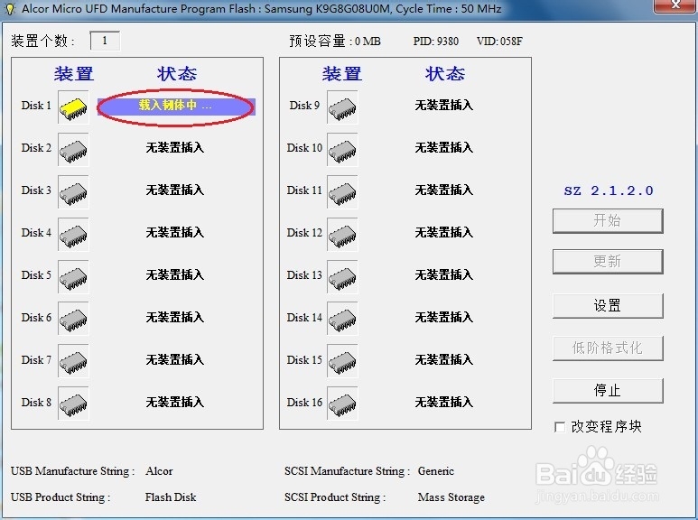
Task: Click the Disk 6 chip icon
Action: click(73, 320)
